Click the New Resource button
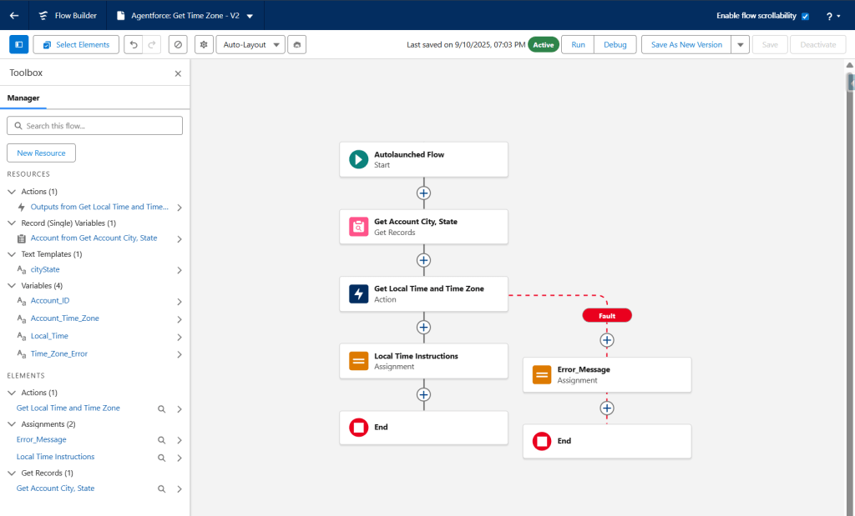855x516 pixels. pos(41,153)
